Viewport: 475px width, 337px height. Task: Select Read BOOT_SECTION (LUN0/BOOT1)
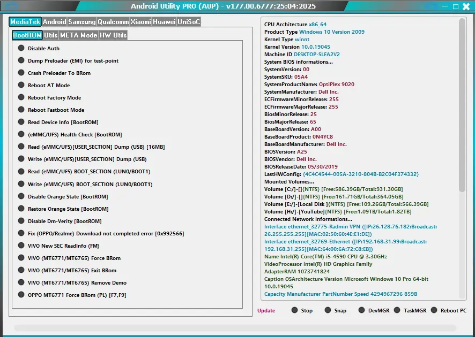(84, 172)
